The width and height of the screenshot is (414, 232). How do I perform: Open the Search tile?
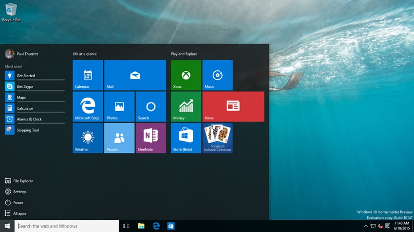151,106
